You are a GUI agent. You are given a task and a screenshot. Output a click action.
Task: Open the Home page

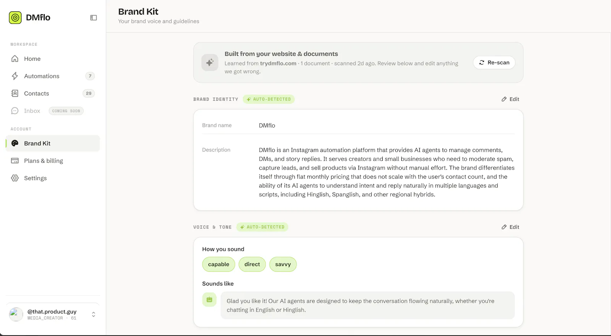coord(53,59)
